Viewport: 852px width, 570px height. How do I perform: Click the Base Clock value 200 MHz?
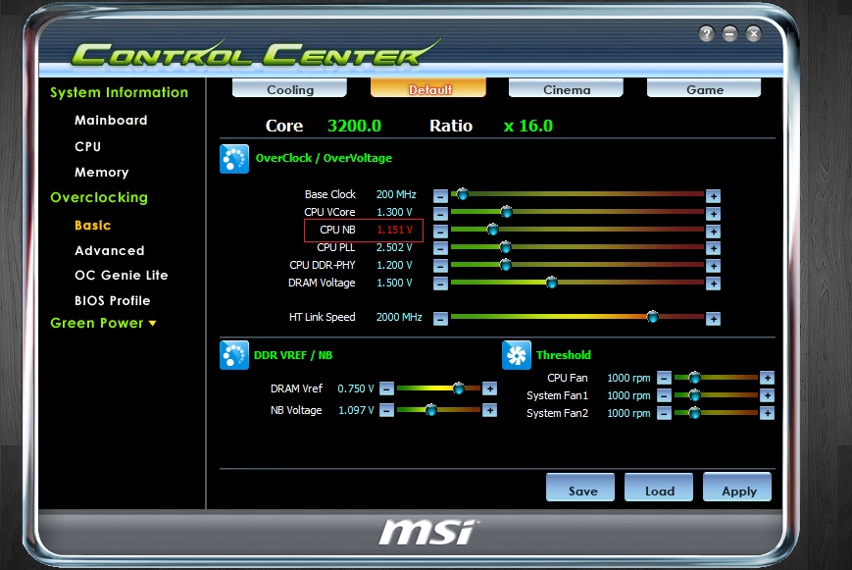pos(396,194)
